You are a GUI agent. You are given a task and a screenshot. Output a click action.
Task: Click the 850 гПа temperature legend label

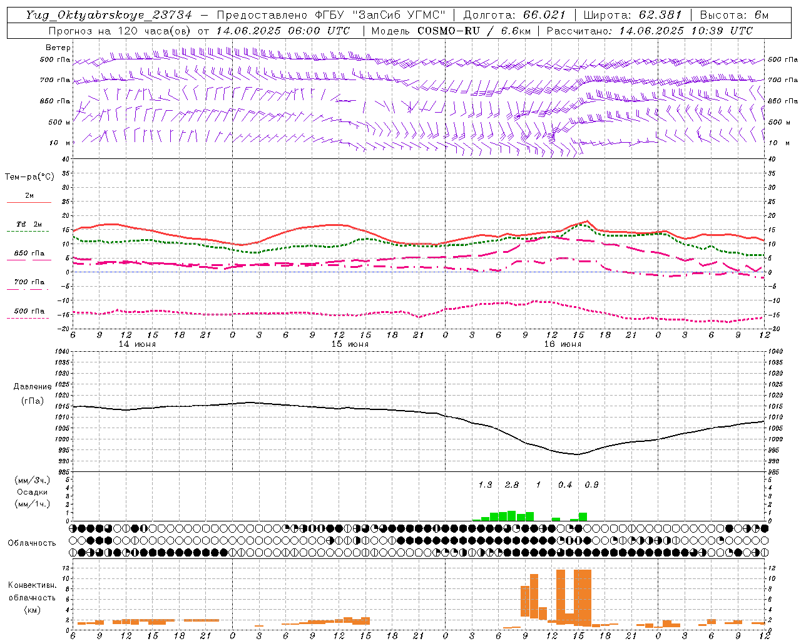point(29,254)
